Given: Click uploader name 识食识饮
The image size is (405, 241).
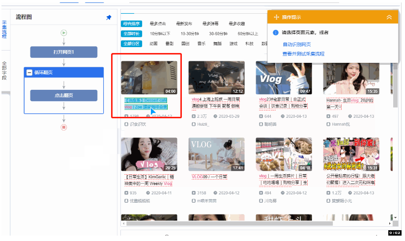Looking at the screenshot, I should [x=138, y=124].
